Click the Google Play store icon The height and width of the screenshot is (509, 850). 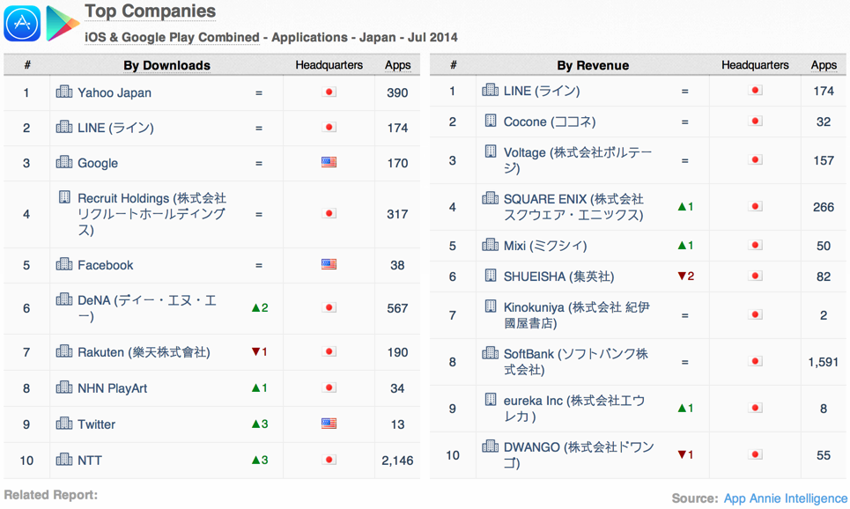click(x=63, y=23)
